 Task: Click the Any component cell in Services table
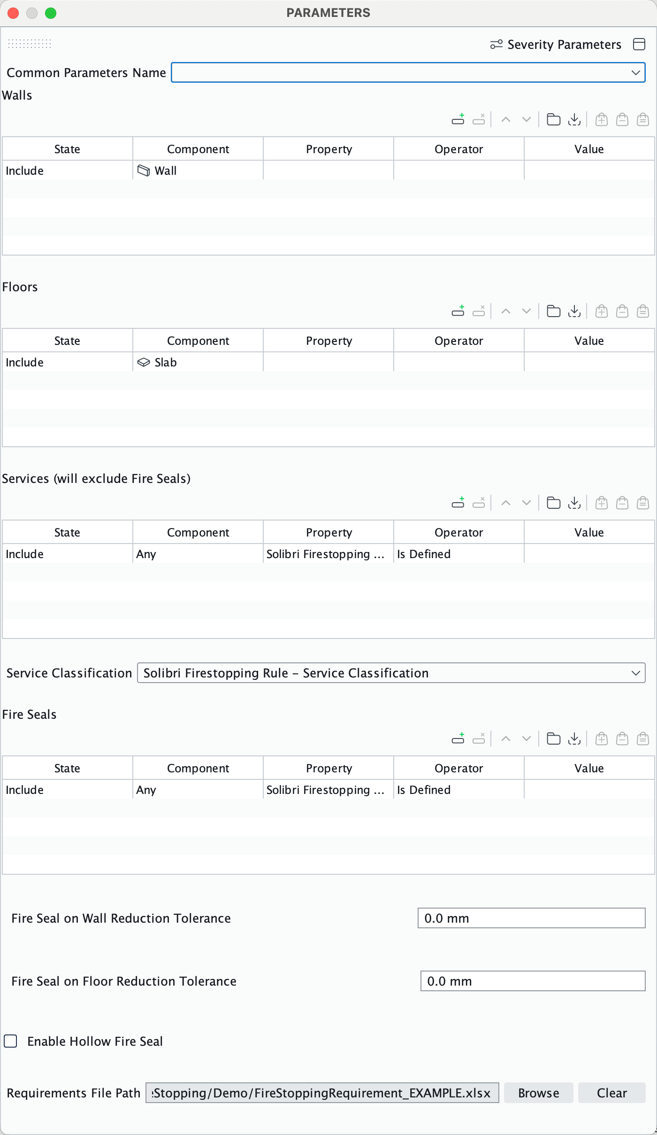click(198, 554)
